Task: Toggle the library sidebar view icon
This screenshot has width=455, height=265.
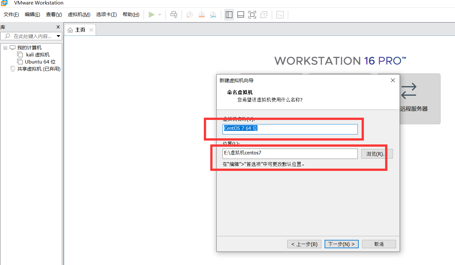Action: click(x=229, y=15)
